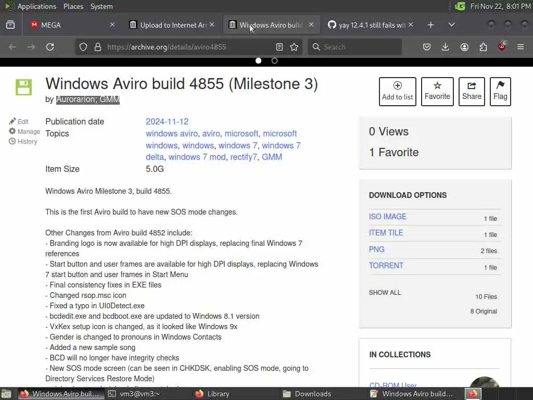
Task: Select second carousel dot indicator
Action: (x=274, y=60)
